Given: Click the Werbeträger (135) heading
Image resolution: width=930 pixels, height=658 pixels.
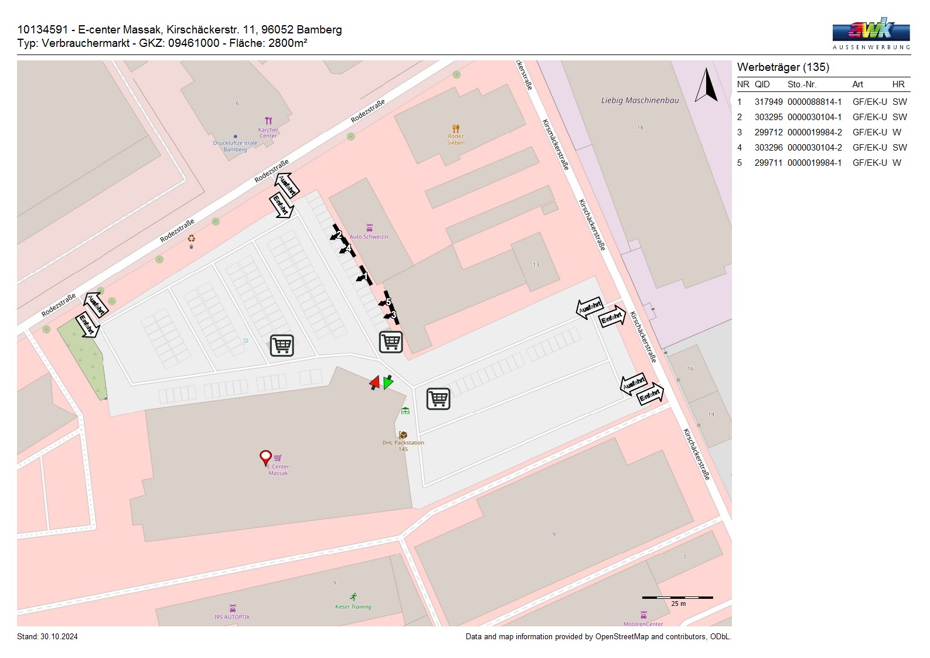Looking at the screenshot, I should click(783, 67).
